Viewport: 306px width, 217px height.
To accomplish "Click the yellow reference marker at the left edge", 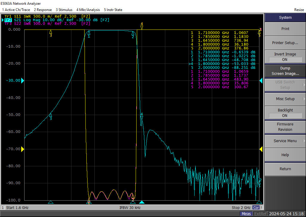I will tap(22, 149).
